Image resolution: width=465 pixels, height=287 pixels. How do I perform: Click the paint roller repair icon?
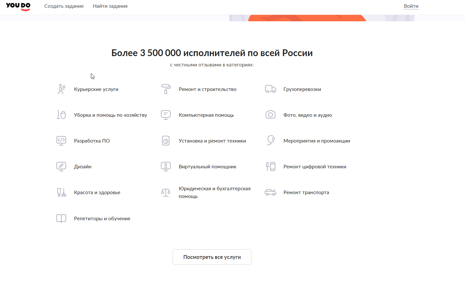click(x=166, y=89)
